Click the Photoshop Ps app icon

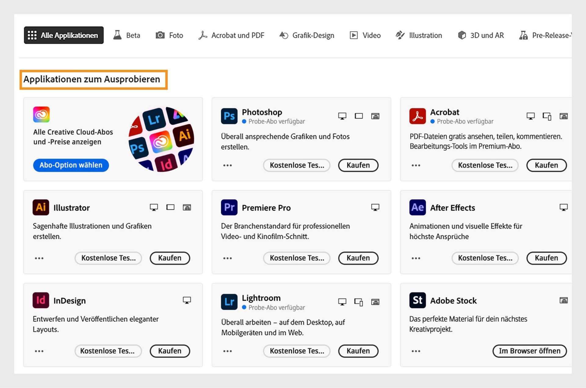click(x=229, y=116)
